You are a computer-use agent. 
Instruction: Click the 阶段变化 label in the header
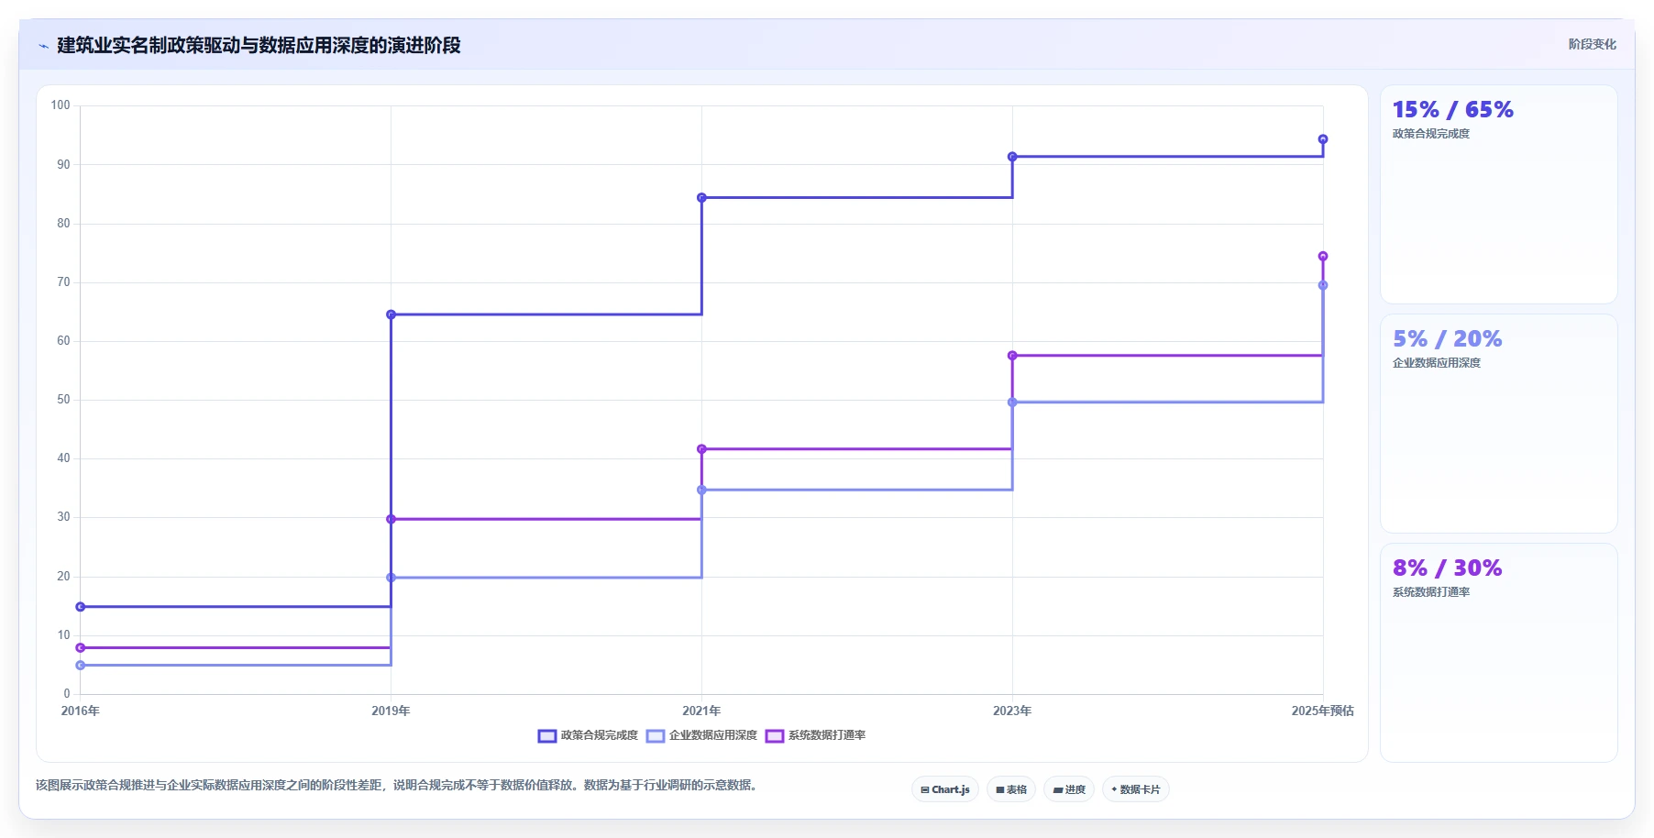(1592, 44)
